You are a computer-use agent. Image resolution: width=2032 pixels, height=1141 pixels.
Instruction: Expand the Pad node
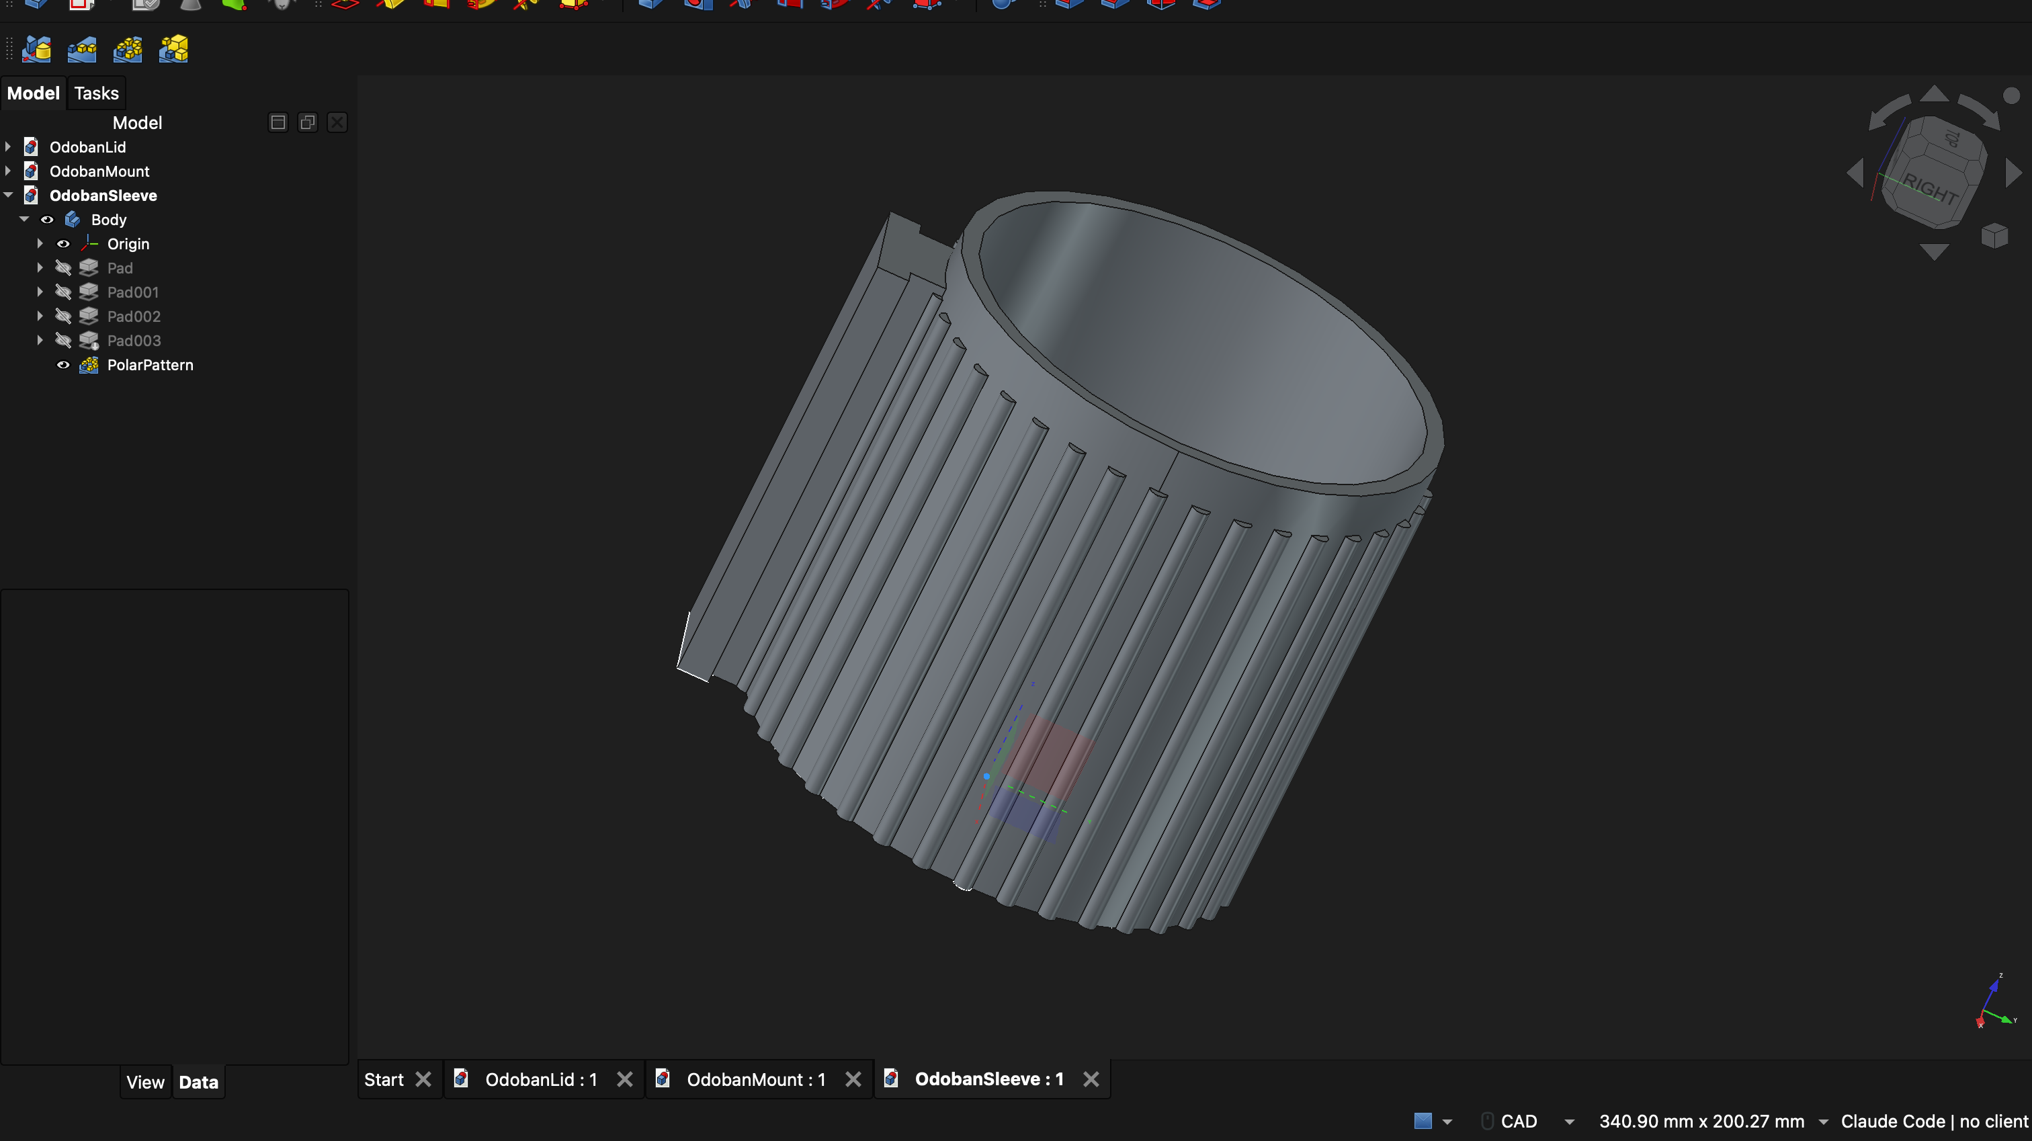pyautogui.click(x=40, y=268)
